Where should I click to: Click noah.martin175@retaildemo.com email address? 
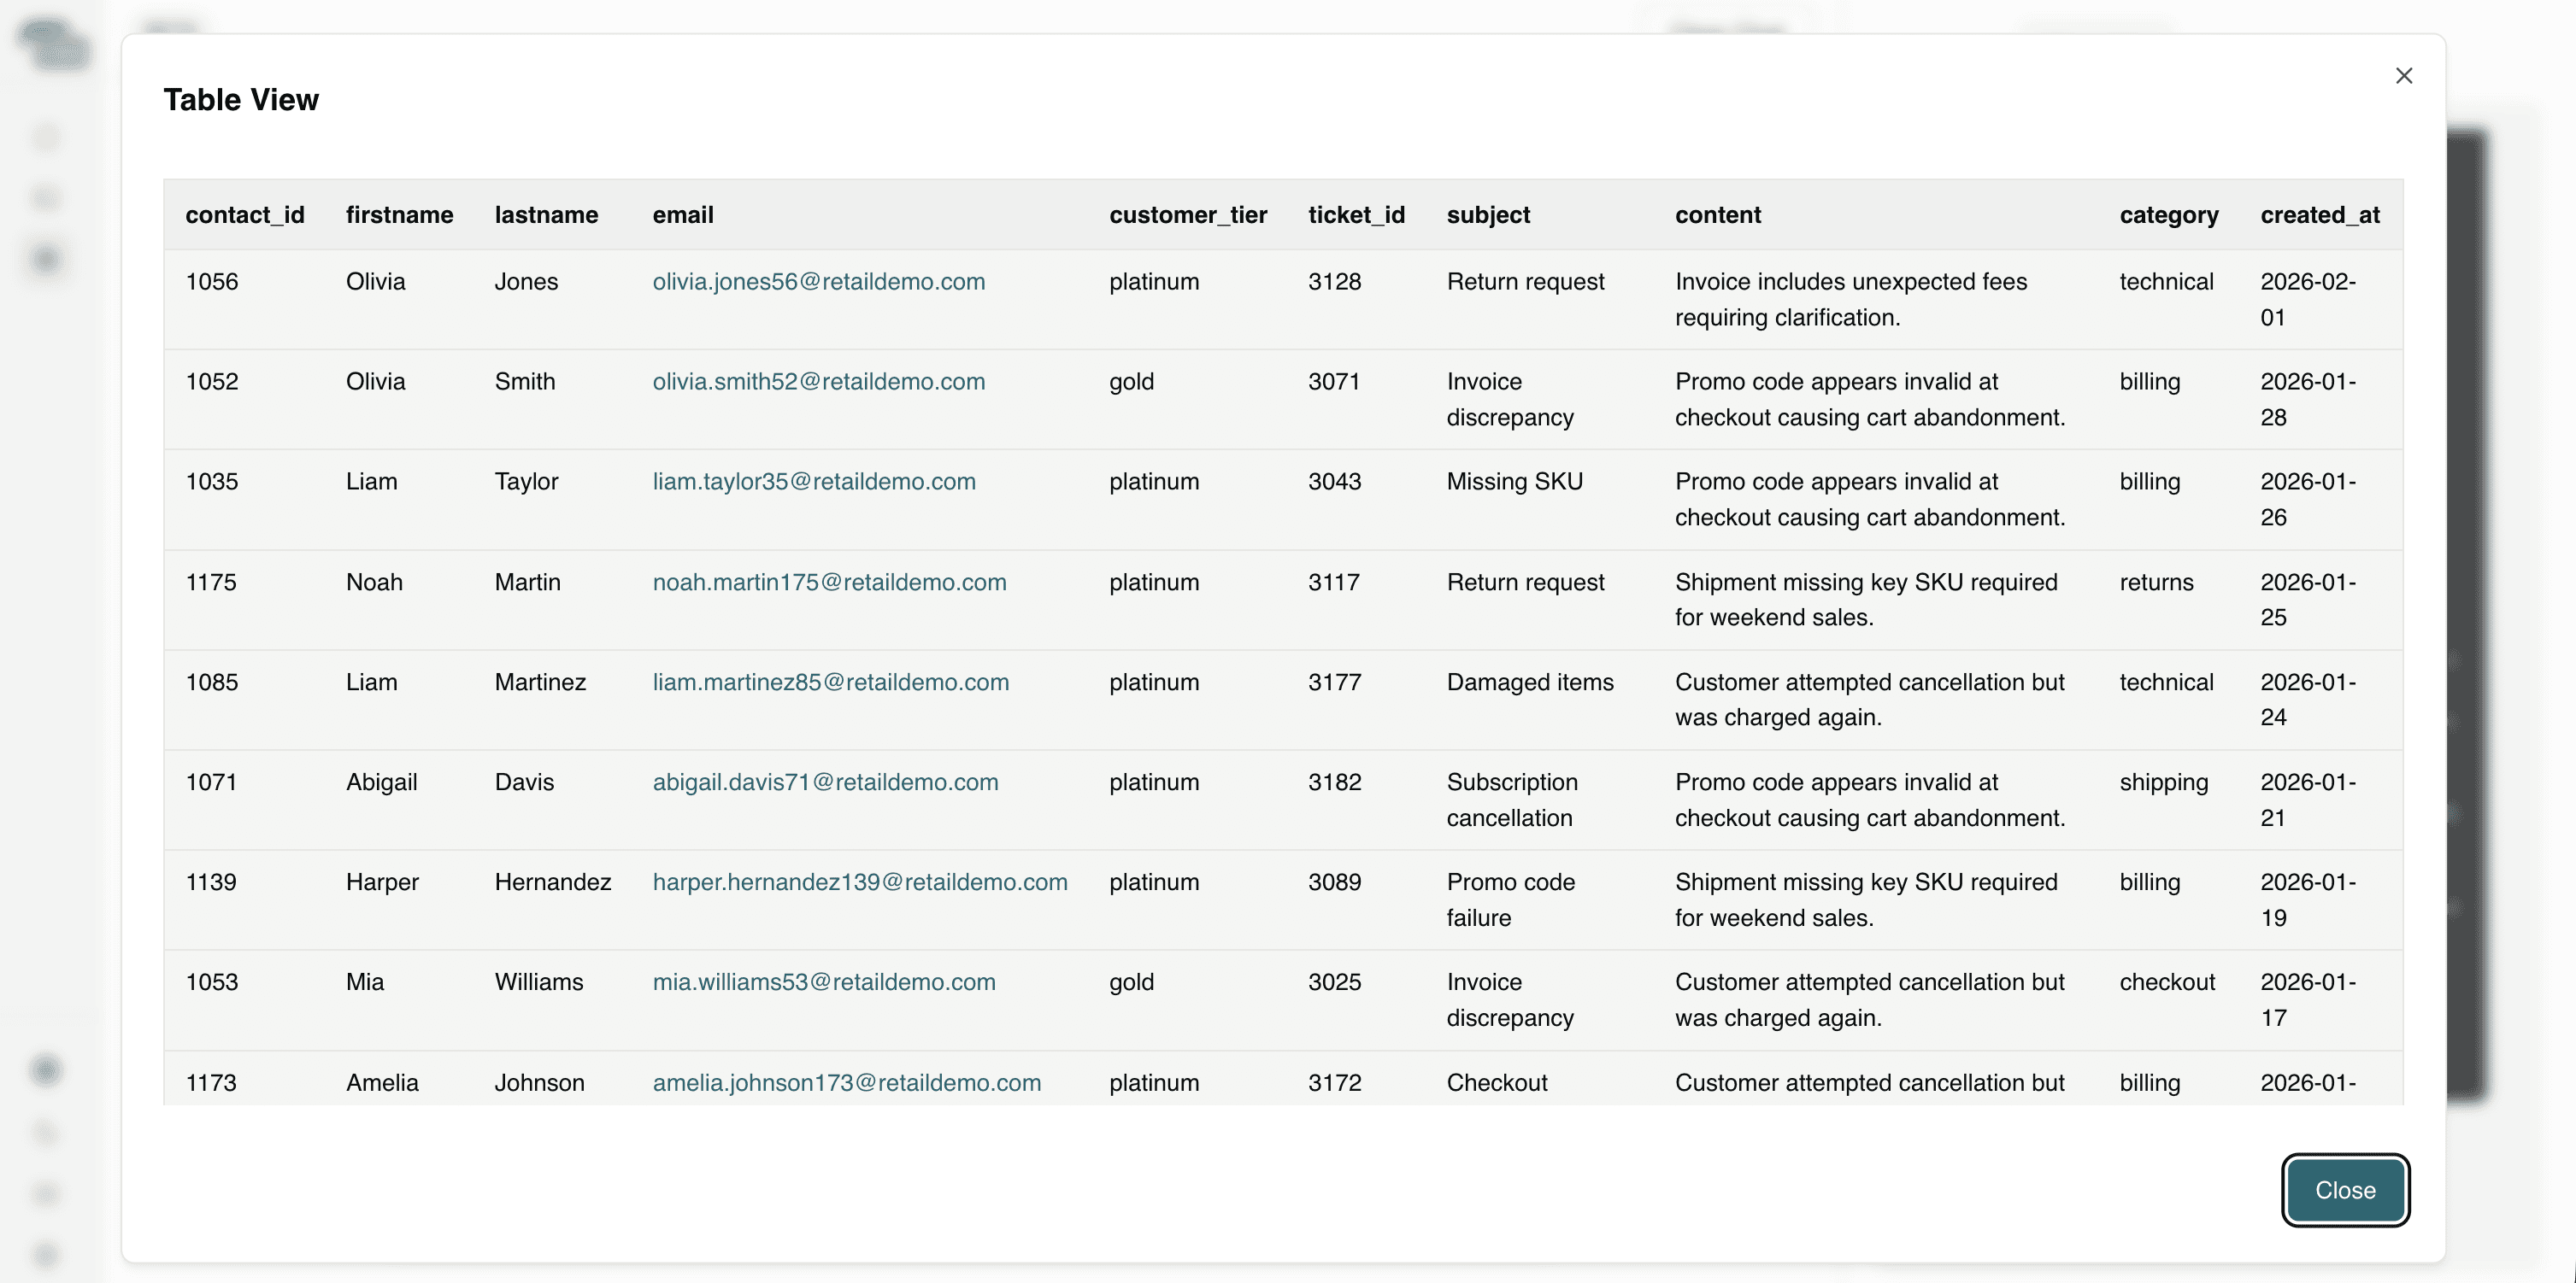[829, 583]
